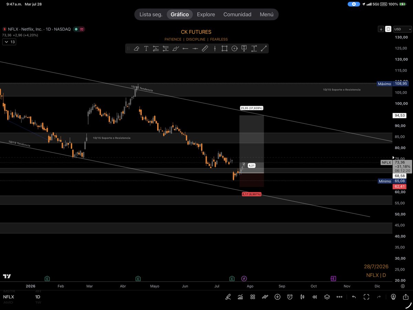Click the Máximo 108,95 price label
This screenshot has height=310, width=413.
click(x=392, y=84)
